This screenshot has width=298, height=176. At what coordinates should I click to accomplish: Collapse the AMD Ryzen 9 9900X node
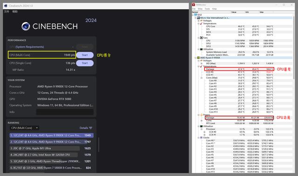(x=196, y=58)
